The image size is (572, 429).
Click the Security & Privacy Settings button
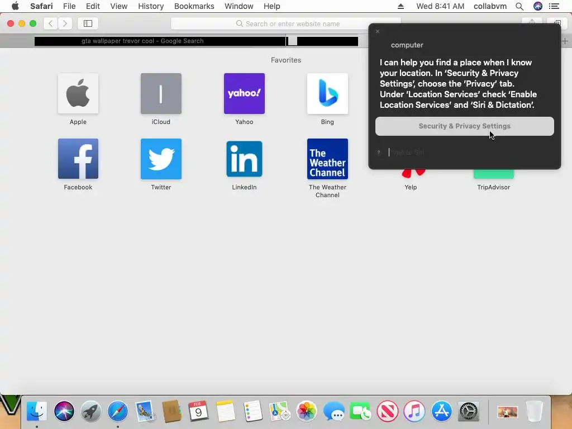click(x=464, y=126)
